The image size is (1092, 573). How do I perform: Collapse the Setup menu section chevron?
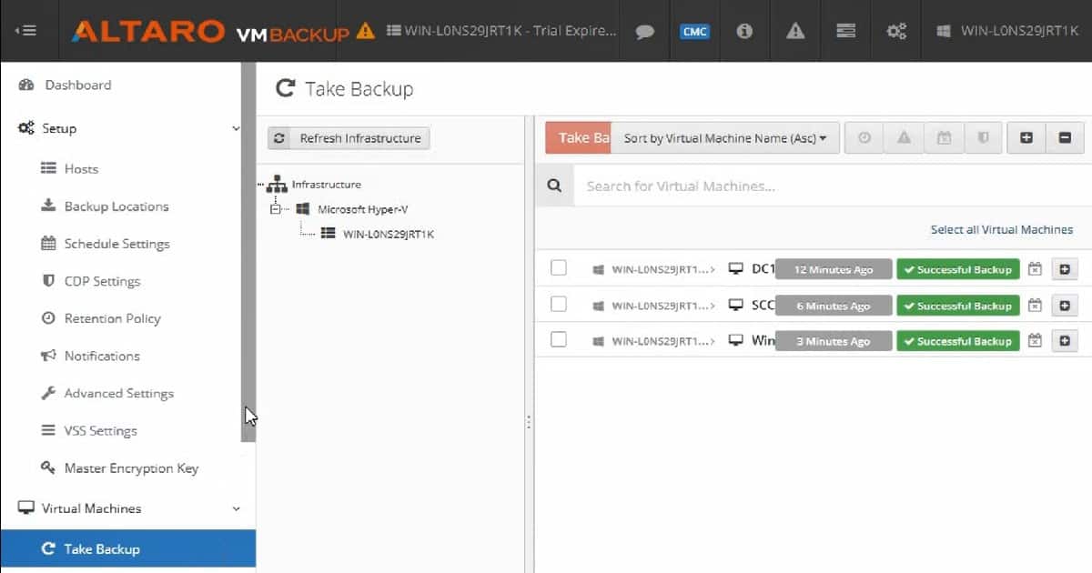(237, 129)
